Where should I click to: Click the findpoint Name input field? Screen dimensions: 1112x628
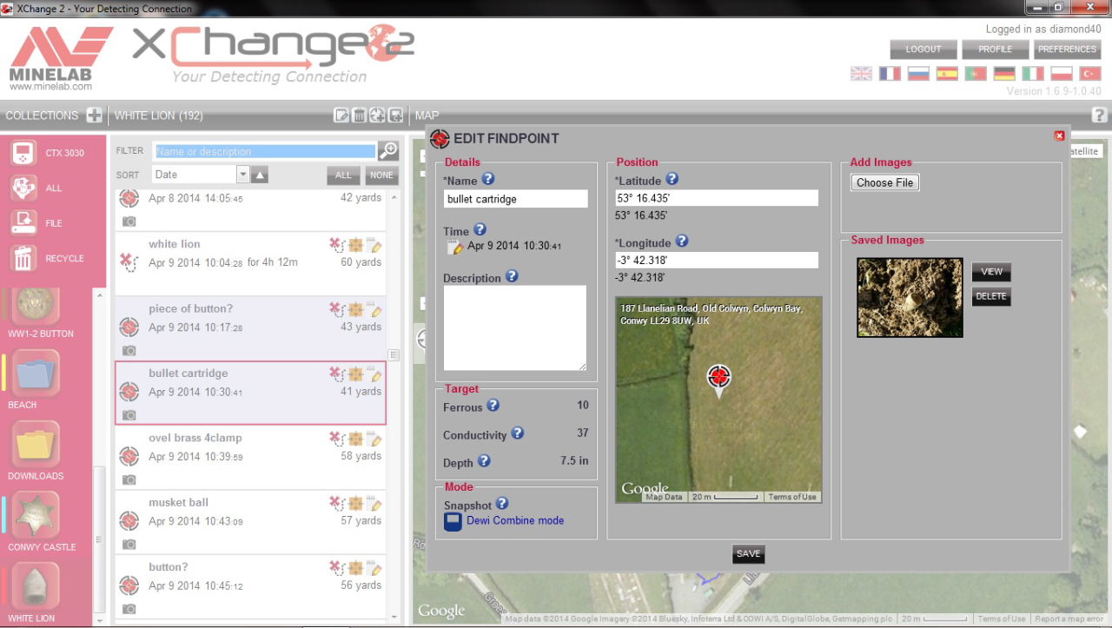pos(515,199)
